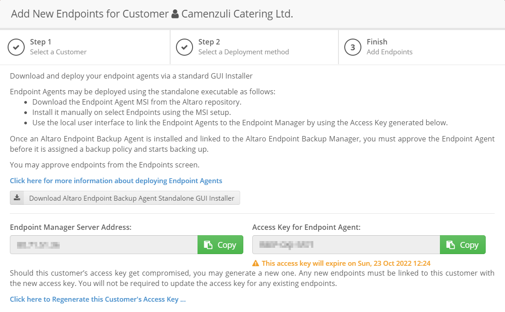Click the customer person icon in the title

point(175,14)
